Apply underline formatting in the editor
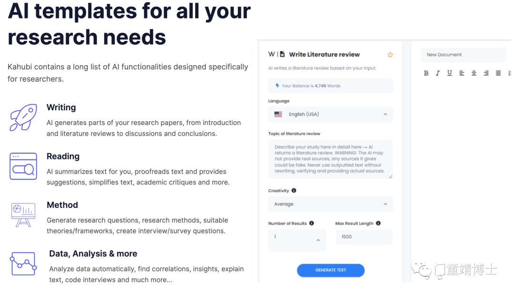The image size is (514, 292). pos(449,73)
